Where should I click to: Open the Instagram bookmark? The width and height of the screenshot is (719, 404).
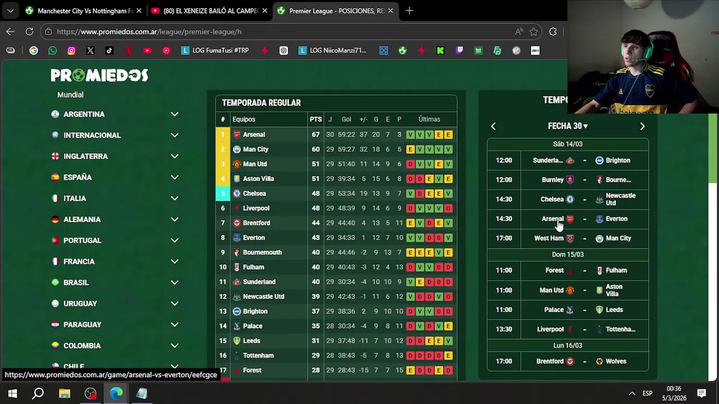pos(71,50)
